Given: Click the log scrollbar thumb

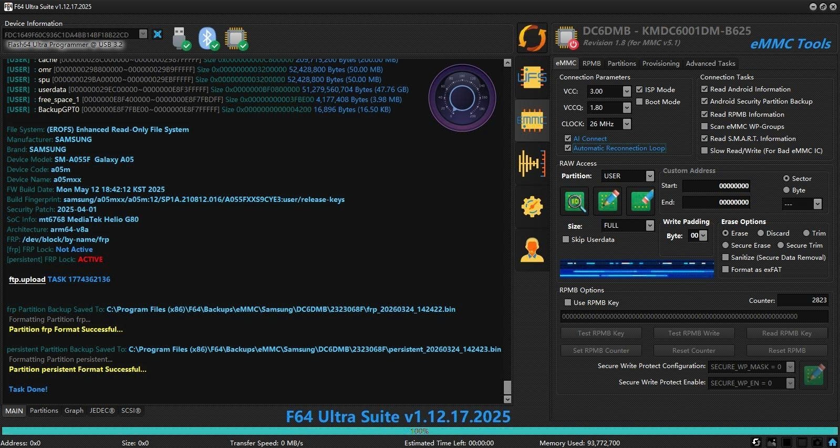Looking at the screenshot, I should click(x=507, y=387).
